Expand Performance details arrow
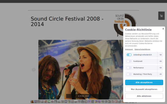The width and height of the screenshot is (167, 104). coord(160,68)
